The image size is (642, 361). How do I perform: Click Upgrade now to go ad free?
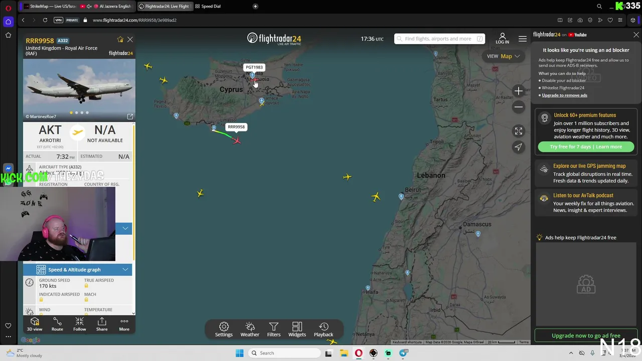(x=586, y=335)
